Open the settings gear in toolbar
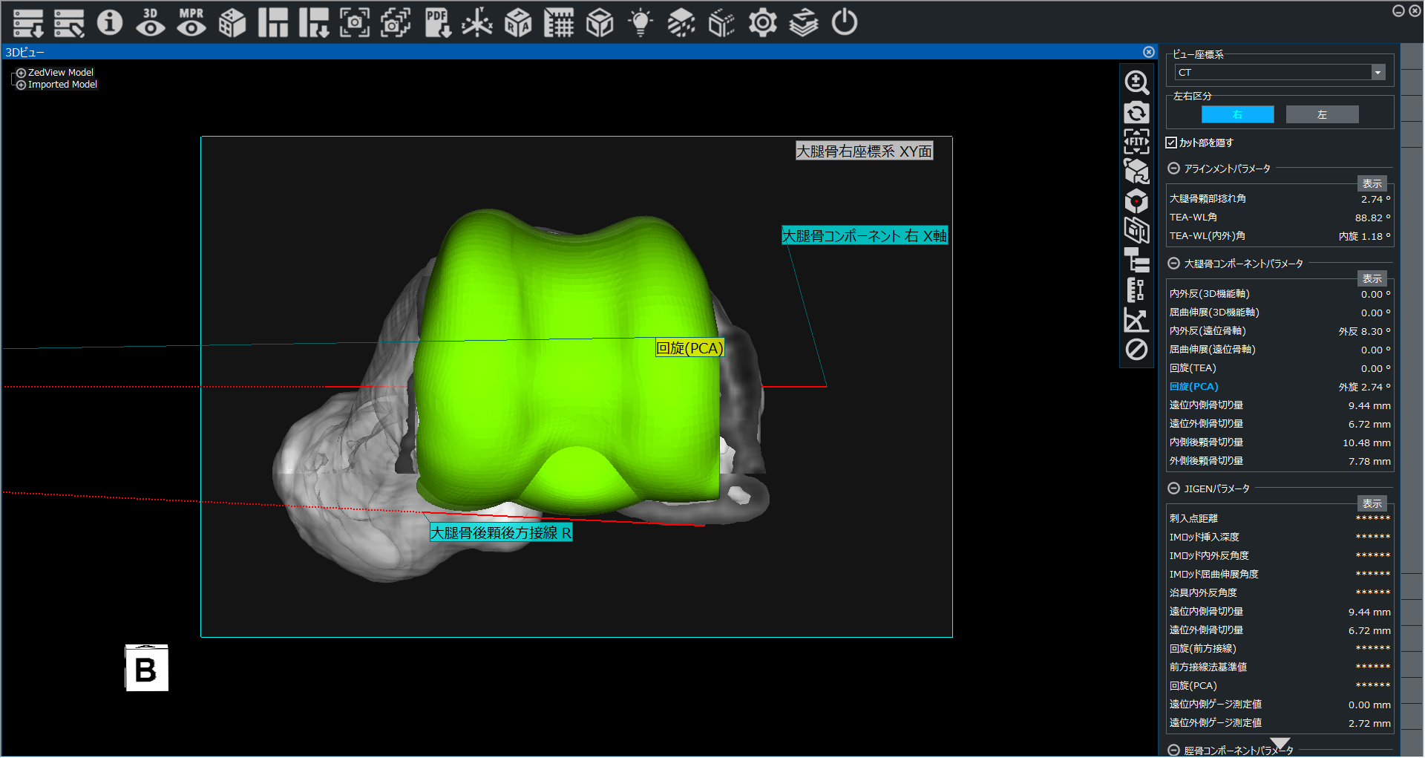The height and width of the screenshot is (758, 1425). click(x=762, y=23)
